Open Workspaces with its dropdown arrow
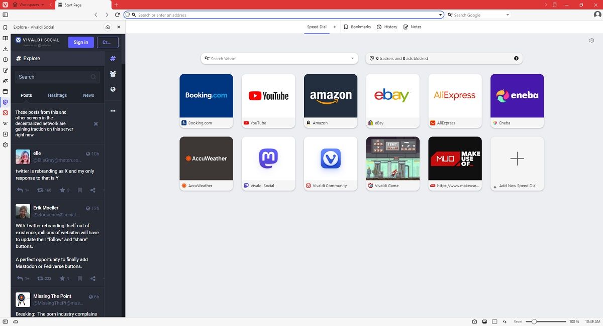The image size is (603, 326). [x=43, y=4]
